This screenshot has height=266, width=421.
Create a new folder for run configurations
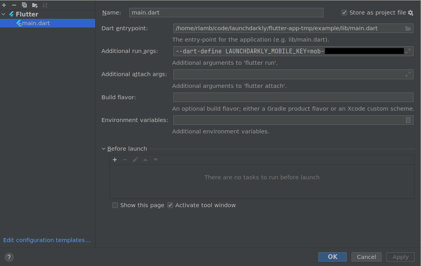pyautogui.click(x=35, y=5)
